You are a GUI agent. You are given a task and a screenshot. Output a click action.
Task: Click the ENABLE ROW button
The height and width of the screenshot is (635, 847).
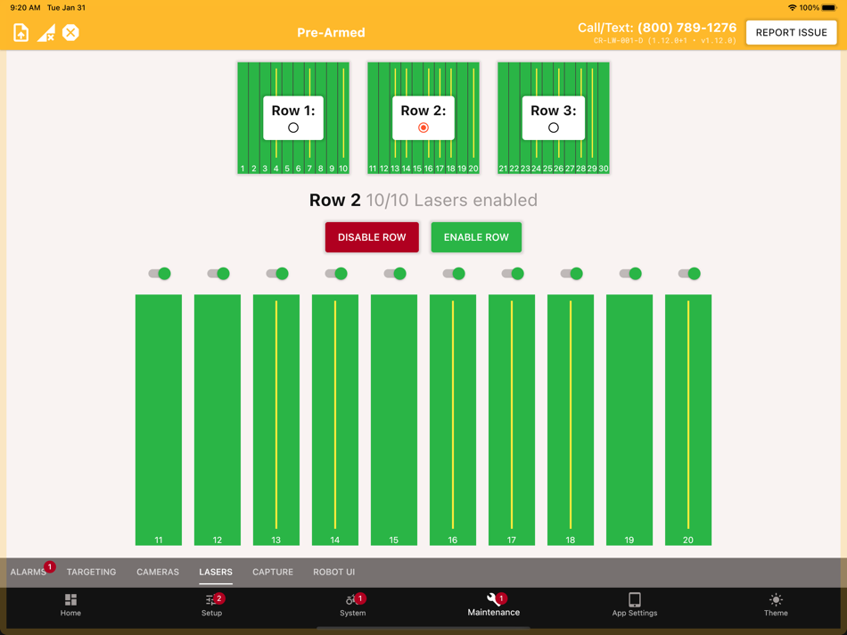476,237
